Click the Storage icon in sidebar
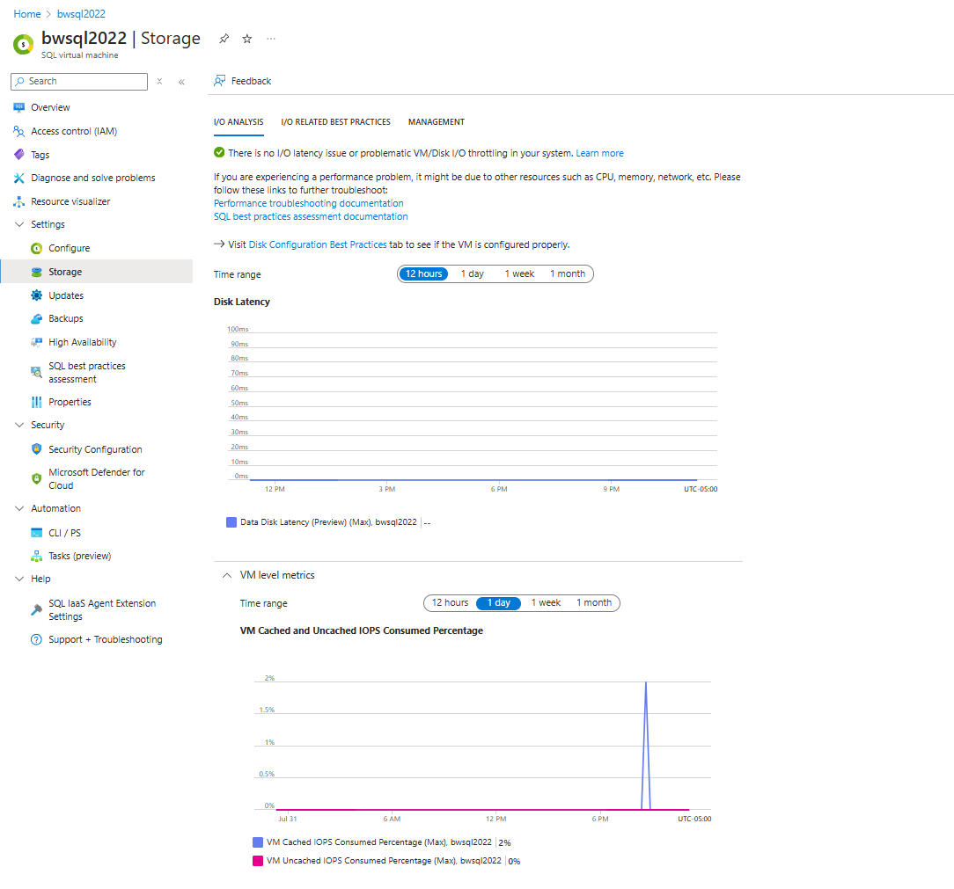Image resolution: width=954 pixels, height=889 pixels. 36,272
